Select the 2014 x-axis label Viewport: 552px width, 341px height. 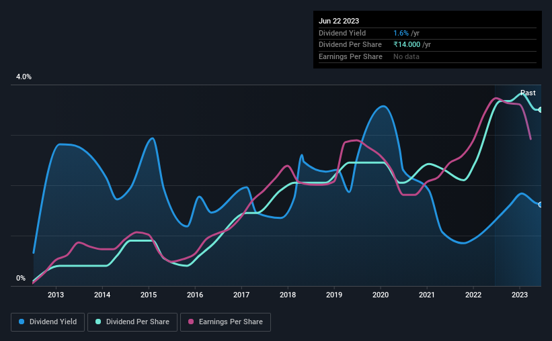pos(102,295)
